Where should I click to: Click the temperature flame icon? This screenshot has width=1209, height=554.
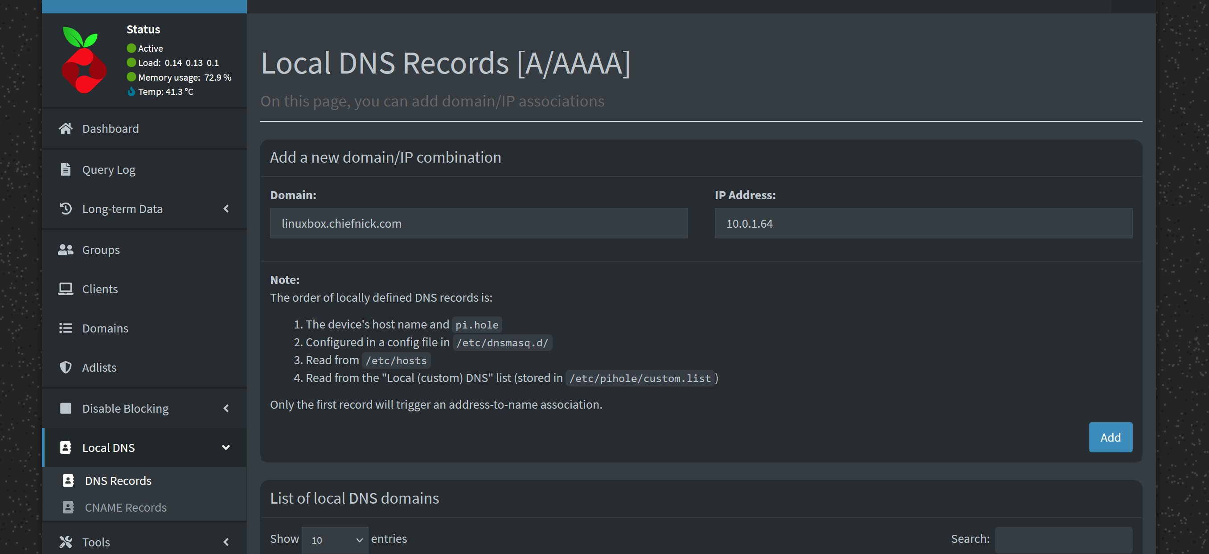click(x=131, y=91)
